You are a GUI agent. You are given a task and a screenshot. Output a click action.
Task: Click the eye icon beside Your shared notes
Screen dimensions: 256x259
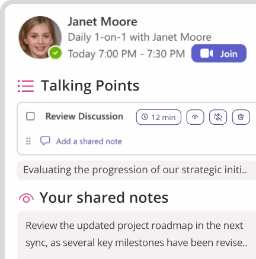(26, 198)
